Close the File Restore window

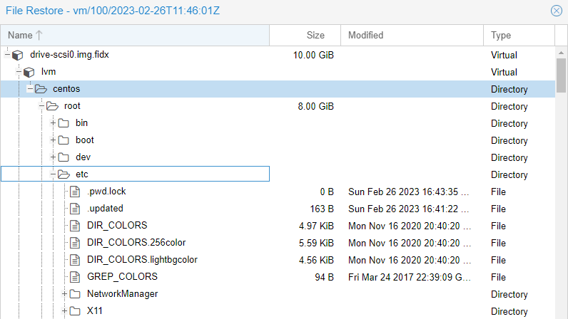pyautogui.click(x=557, y=11)
